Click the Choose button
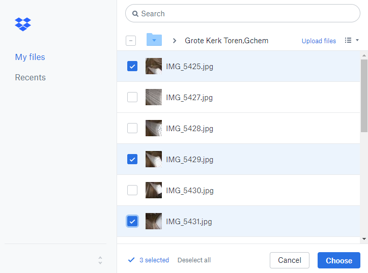The image size is (368, 273). [x=339, y=260]
